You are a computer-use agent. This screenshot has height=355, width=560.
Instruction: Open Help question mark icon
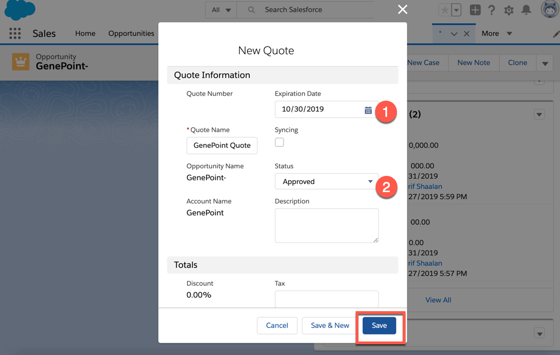click(x=492, y=10)
